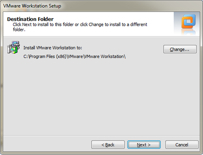Click the word 'folder.' in the instructions
The image size is (203, 155).
click(19, 30)
